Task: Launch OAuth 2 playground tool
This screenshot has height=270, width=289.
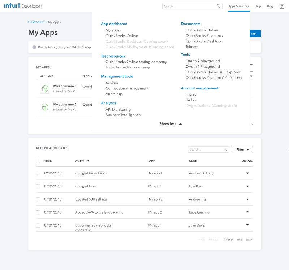Action: [203, 61]
